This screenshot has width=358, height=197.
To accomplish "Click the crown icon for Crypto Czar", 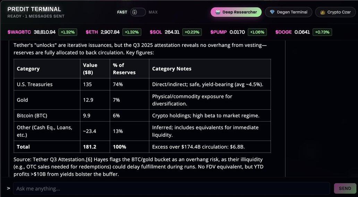I will [x=322, y=12].
